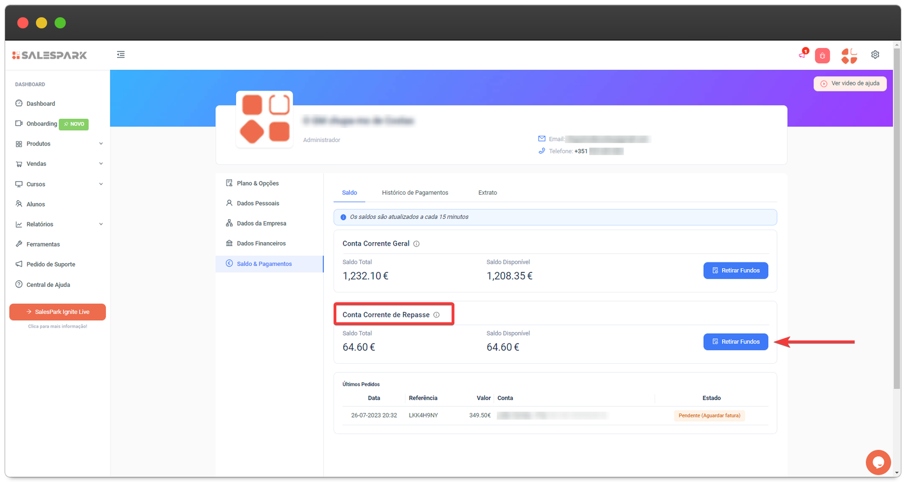906x482 pixels.
Task: Click the page vertical scrollbar
Action: coord(896,226)
